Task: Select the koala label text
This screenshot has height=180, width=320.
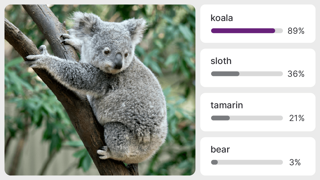Action: coord(222,18)
